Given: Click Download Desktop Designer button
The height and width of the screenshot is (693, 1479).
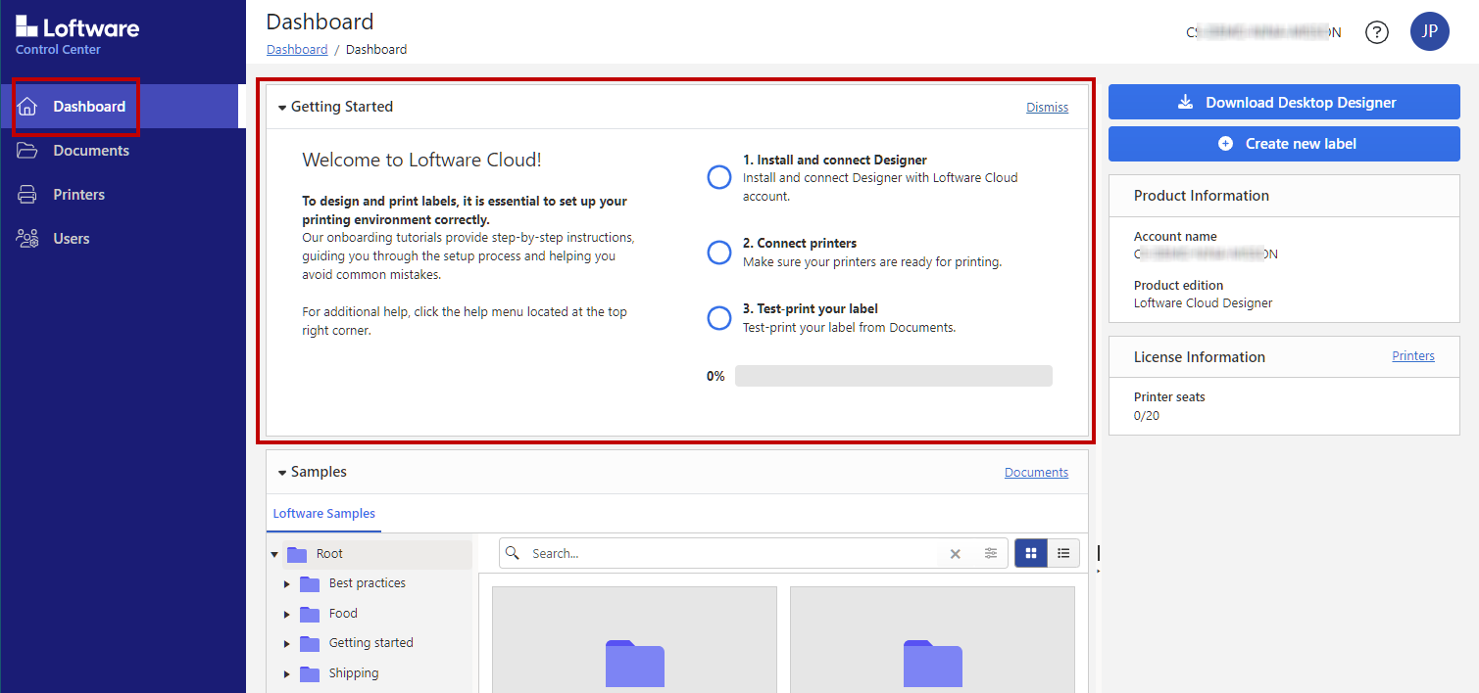Looking at the screenshot, I should 1284,102.
